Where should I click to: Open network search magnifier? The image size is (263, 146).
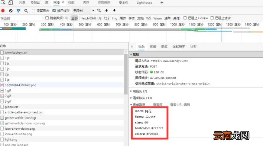pyautogui.click(x=26, y=11)
